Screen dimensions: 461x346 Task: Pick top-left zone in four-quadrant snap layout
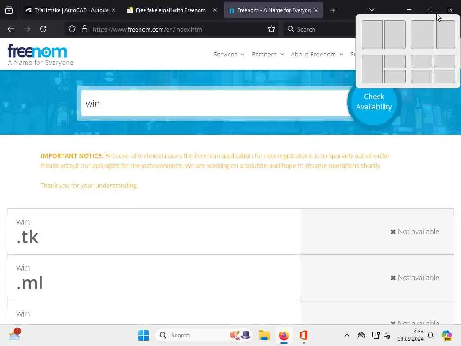click(421, 61)
